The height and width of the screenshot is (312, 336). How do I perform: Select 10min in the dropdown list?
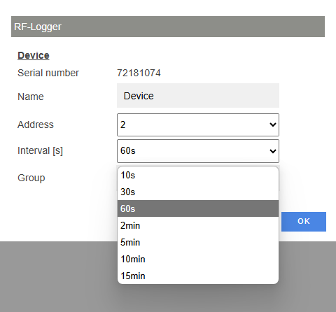point(198,259)
